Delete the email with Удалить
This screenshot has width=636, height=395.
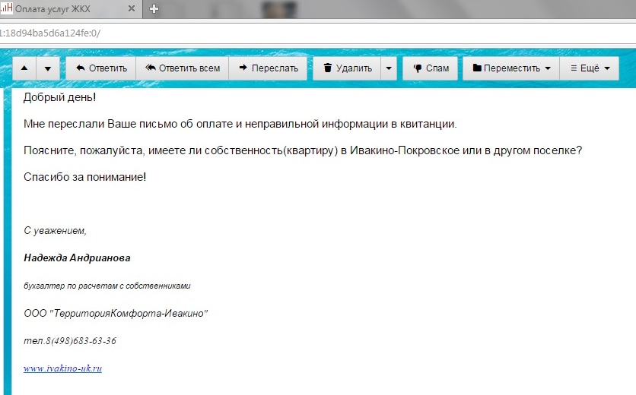click(347, 68)
